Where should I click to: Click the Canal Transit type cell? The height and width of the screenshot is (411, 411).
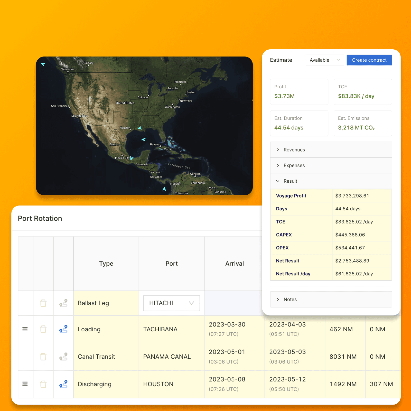coord(106,357)
